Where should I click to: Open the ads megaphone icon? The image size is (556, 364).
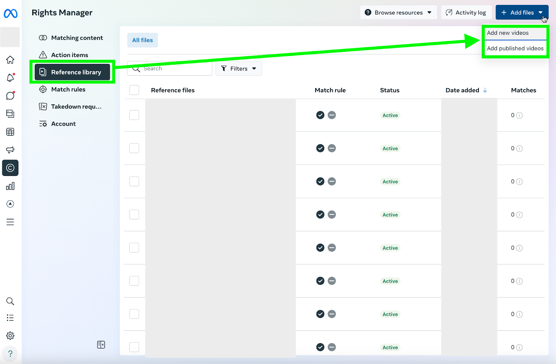pos(10,150)
